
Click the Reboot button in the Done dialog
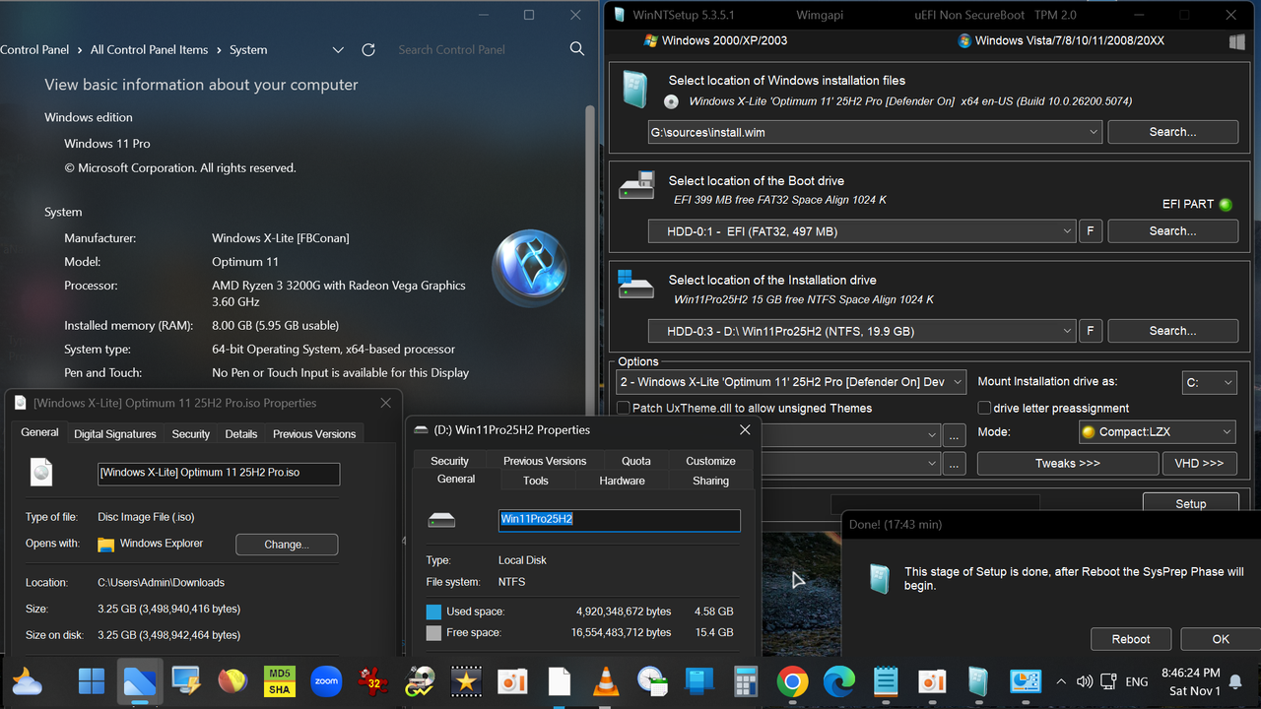1130,638
